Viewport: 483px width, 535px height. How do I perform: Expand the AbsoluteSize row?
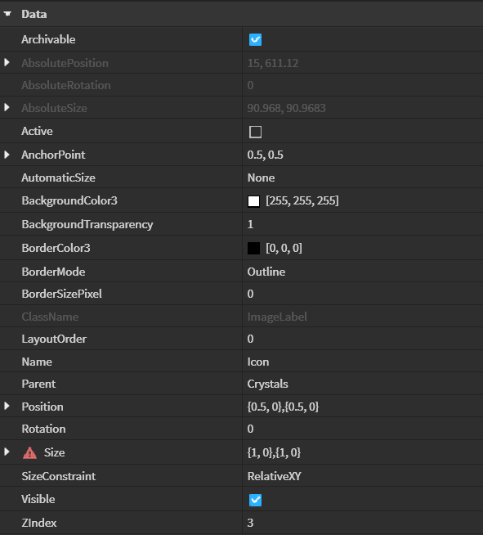click(7, 107)
